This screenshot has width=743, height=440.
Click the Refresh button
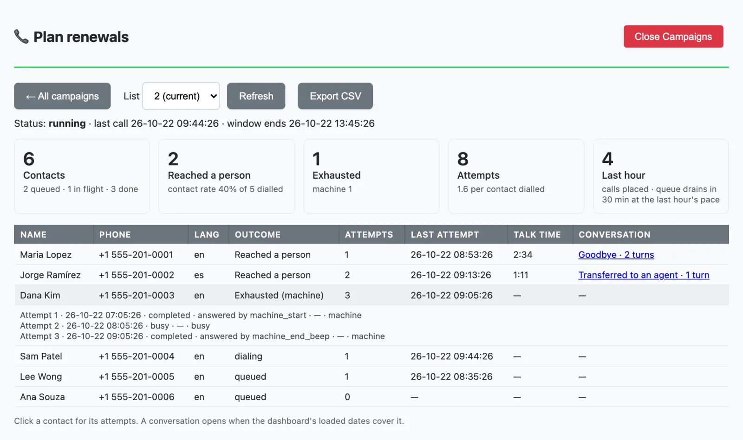(x=256, y=96)
